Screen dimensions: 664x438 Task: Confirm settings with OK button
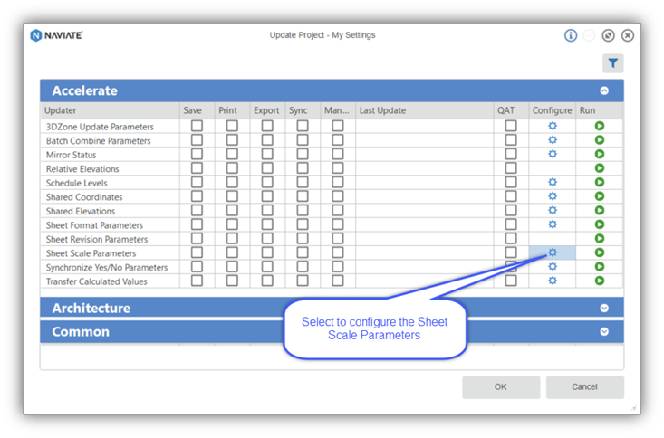pos(501,386)
